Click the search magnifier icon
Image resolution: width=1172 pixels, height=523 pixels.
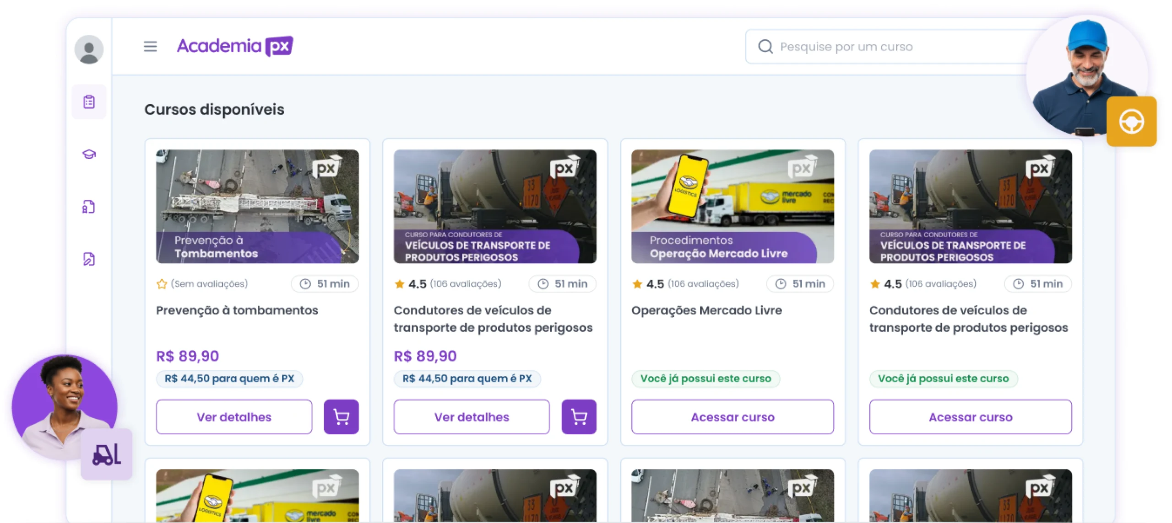[765, 47]
